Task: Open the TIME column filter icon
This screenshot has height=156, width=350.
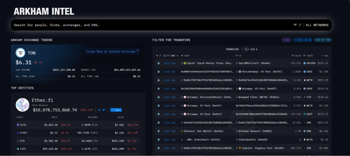Action: point(168,56)
